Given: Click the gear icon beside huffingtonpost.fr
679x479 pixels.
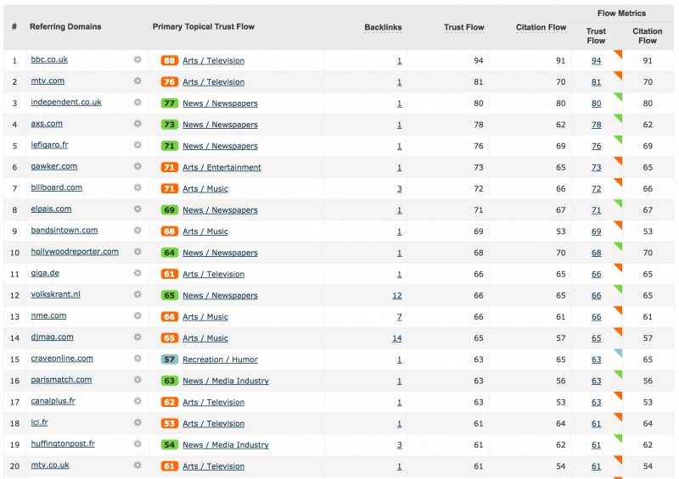Looking at the screenshot, I should pos(137,443).
